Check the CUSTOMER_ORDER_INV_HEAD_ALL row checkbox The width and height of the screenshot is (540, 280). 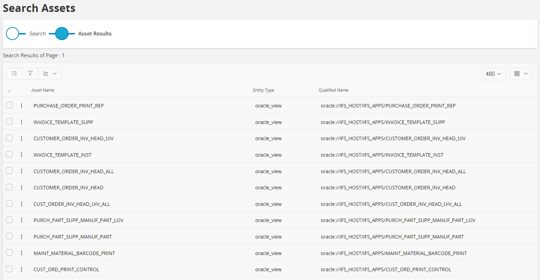click(9, 171)
